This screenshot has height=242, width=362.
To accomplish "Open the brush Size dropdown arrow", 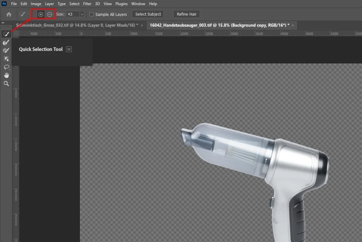I will 82,15.
